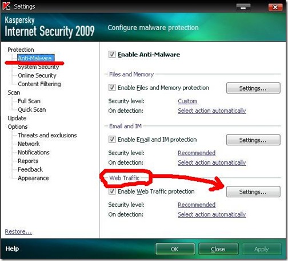Toggle Enable Web Traffic protection checkbox
The image size is (288, 261).
(x=112, y=191)
